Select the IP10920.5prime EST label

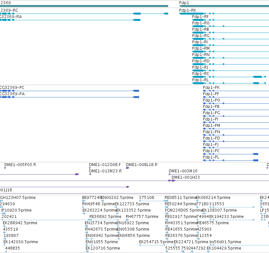tap(16, 210)
